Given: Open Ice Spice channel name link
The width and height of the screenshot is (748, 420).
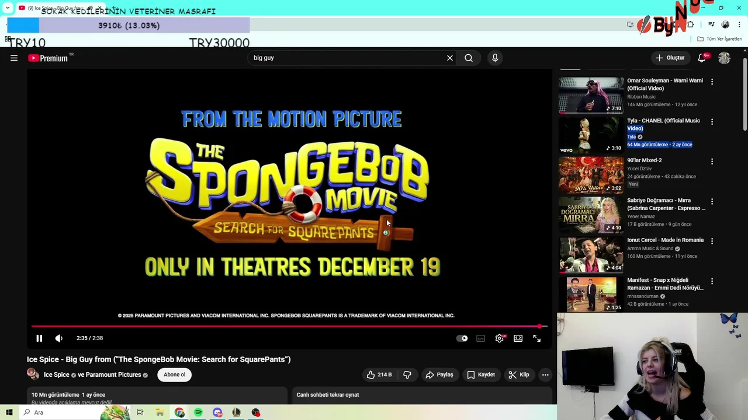Looking at the screenshot, I should [x=56, y=374].
